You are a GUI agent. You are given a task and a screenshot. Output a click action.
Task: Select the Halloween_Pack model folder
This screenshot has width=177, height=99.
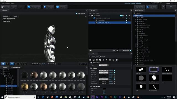(x=143, y=48)
